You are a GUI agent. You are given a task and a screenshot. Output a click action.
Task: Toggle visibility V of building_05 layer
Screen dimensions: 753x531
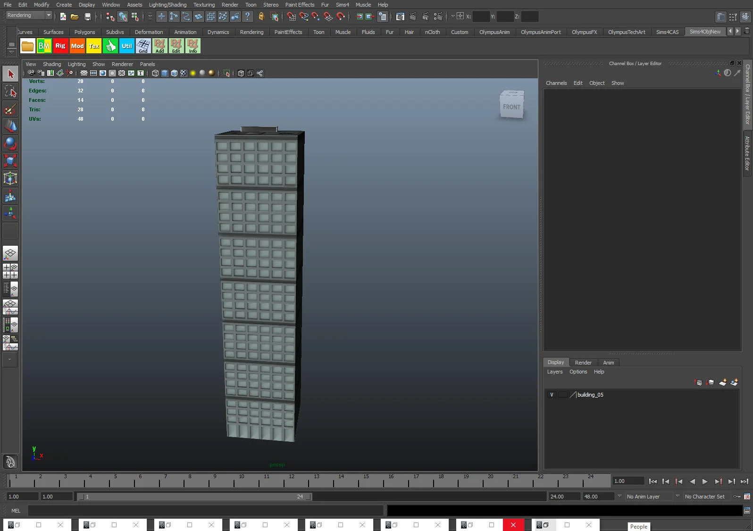552,395
